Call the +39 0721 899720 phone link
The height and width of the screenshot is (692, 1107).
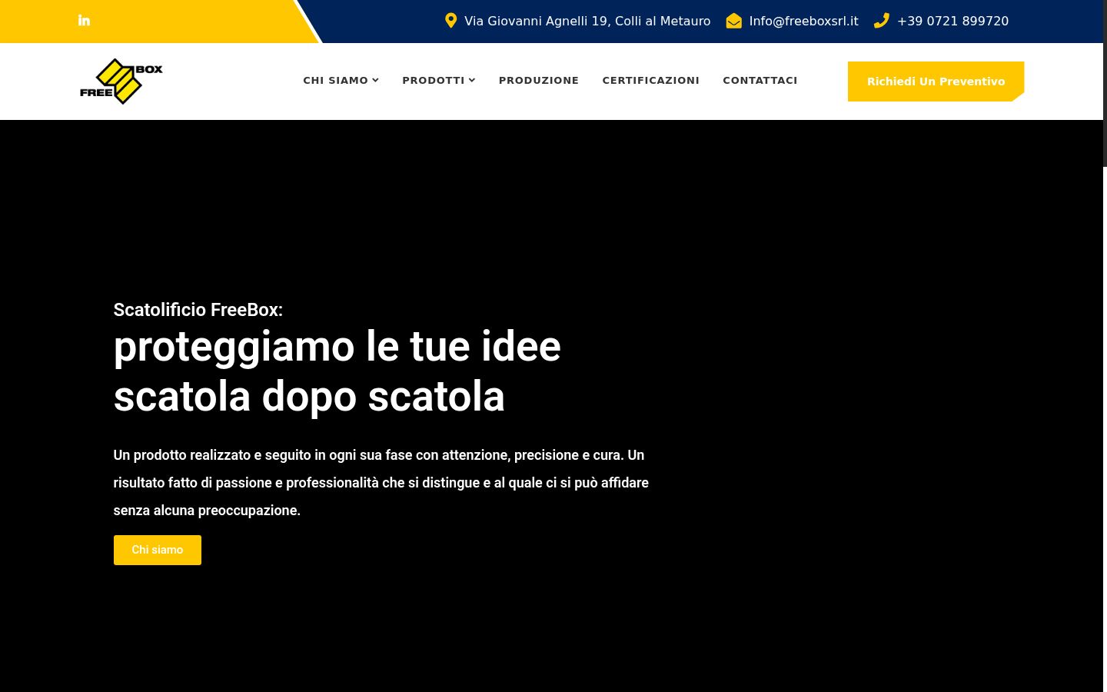tap(952, 21)
